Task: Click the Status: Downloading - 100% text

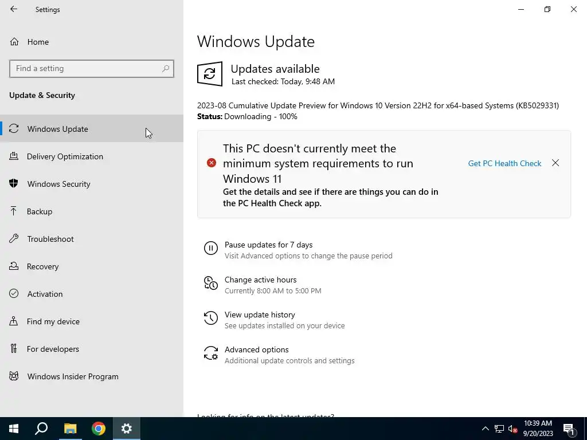Action: pyautogui.click(x=247, y=116)
